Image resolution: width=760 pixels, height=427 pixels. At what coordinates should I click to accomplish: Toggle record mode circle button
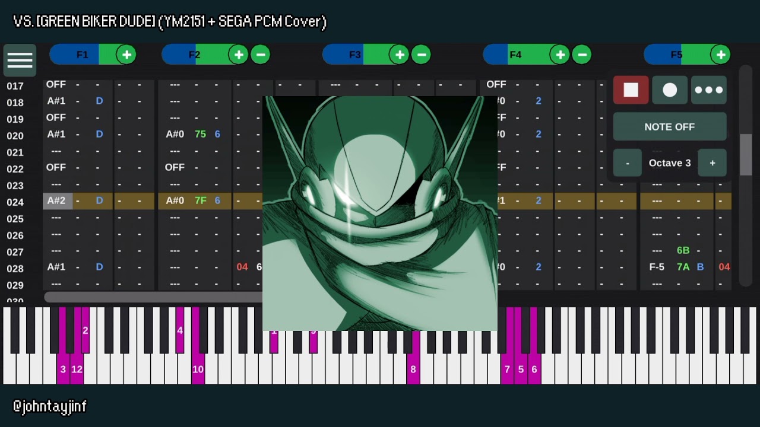(x=670, y=90)
